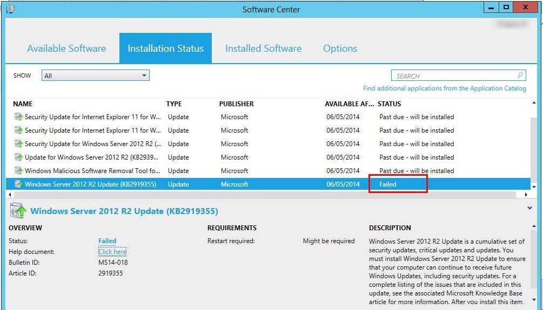Open the Installed Software tab

tap(263, 49)
